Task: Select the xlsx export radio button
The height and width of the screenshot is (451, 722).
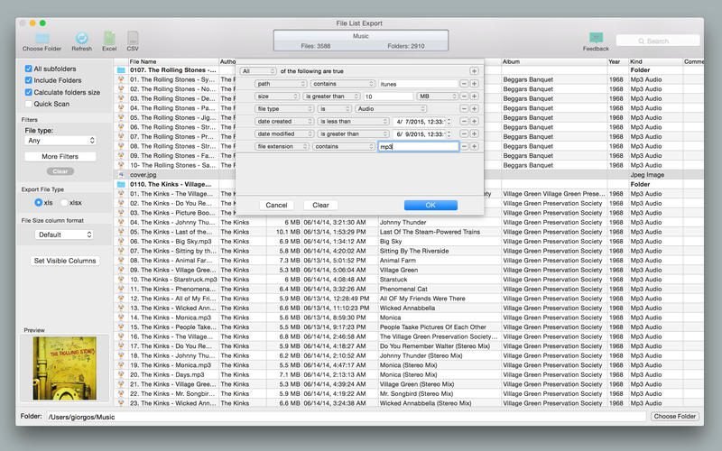Action: tap(63, 203)
